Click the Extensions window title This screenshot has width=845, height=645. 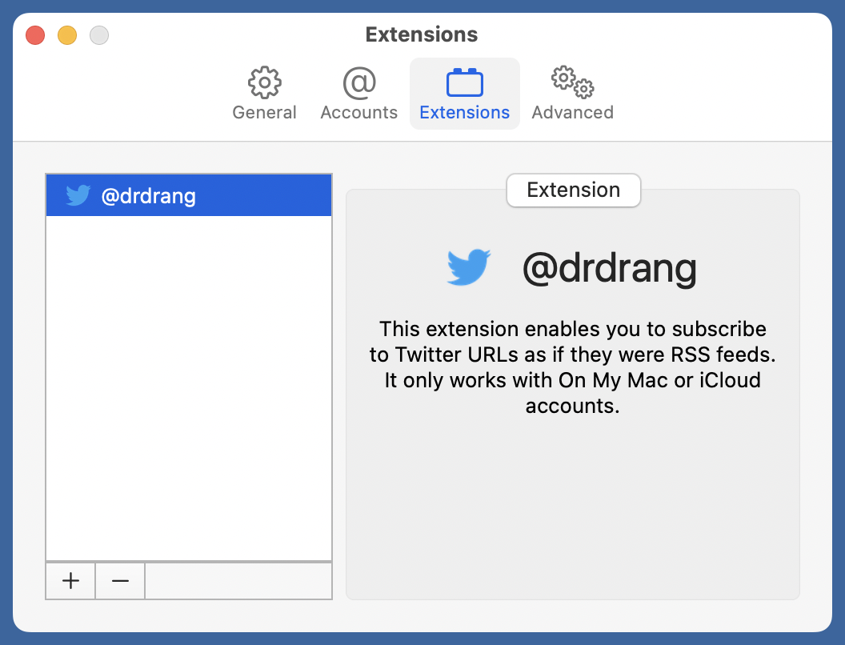(422, 34)
